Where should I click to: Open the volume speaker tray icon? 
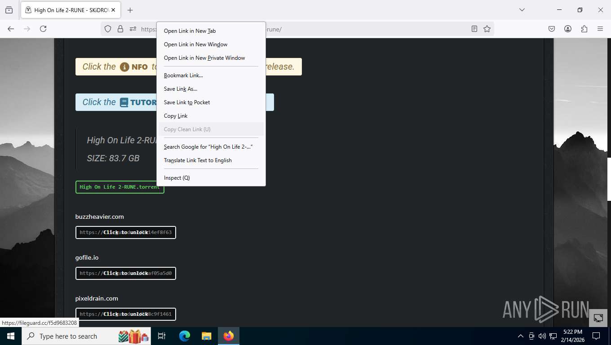click(542, 336)
